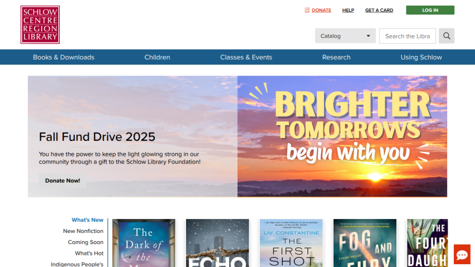Screen dimensions: 475x267
Task: Open the Research menu
Action: 336,57
